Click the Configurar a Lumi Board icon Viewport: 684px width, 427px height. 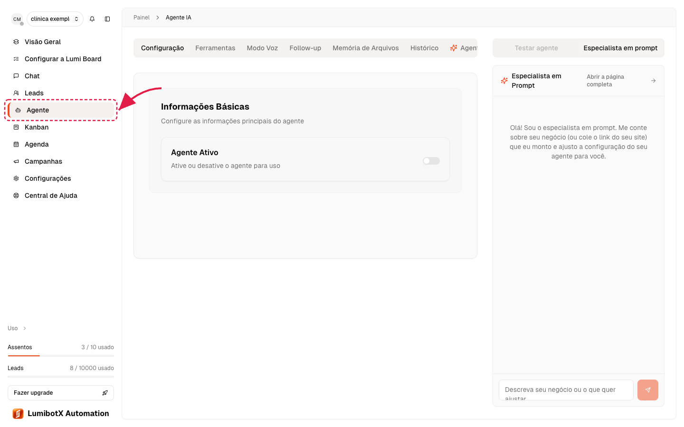pos(16,59)
